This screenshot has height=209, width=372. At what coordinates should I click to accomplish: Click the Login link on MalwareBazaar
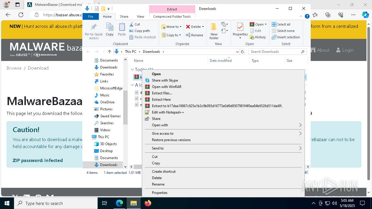click(345, 50)
